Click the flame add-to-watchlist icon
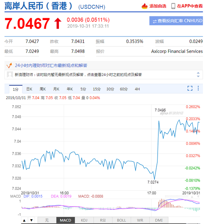 [144, 6]
